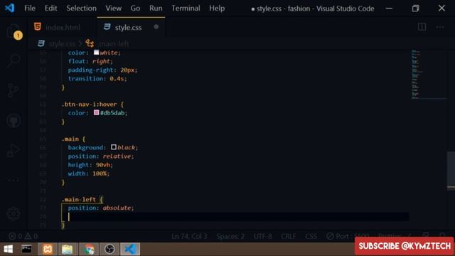Click the unsaved dot on style.css tab
The width and height of the screenshot is (455, 256).
(x=156, y=27)
